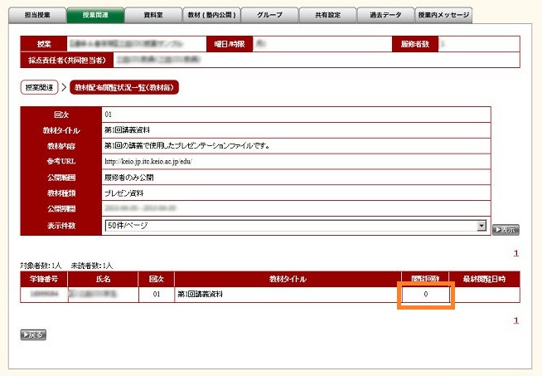Viewport: 542px width, 376px height.
Task: Select the active 授業関連 tab
Action: (94, 15)
